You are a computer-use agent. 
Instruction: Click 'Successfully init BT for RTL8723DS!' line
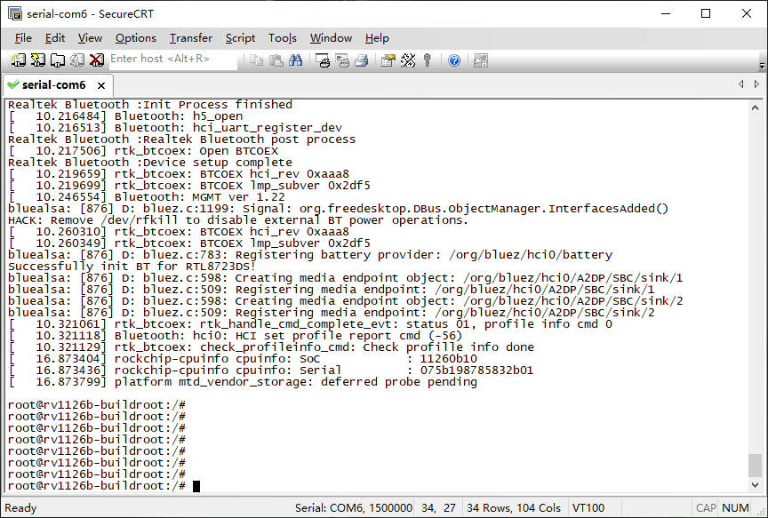(132, 267)
